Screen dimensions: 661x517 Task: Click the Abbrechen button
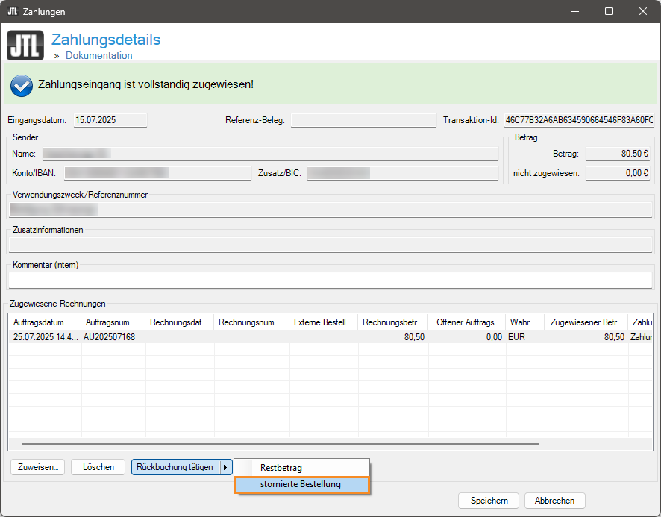(554, 501)
